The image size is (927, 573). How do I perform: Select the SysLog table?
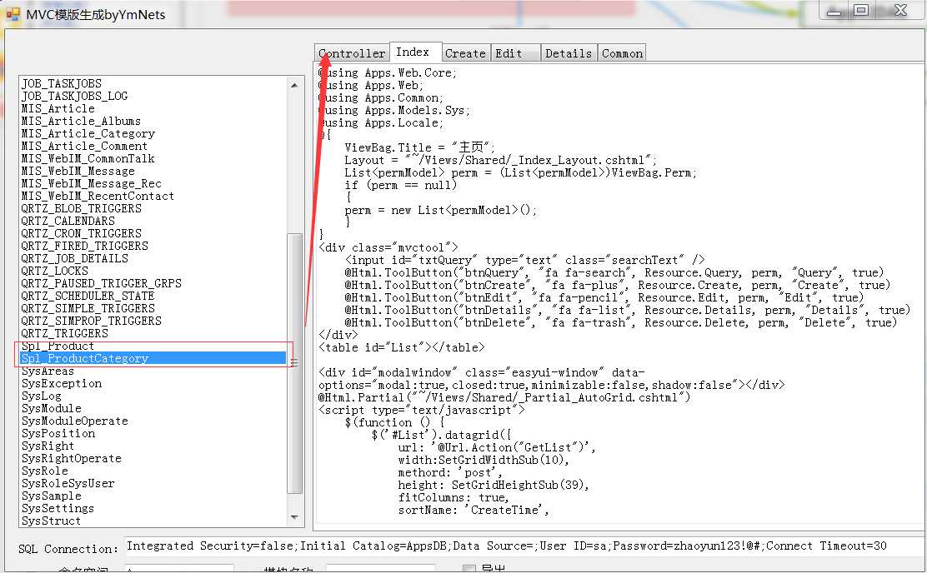tap(42, 396)
